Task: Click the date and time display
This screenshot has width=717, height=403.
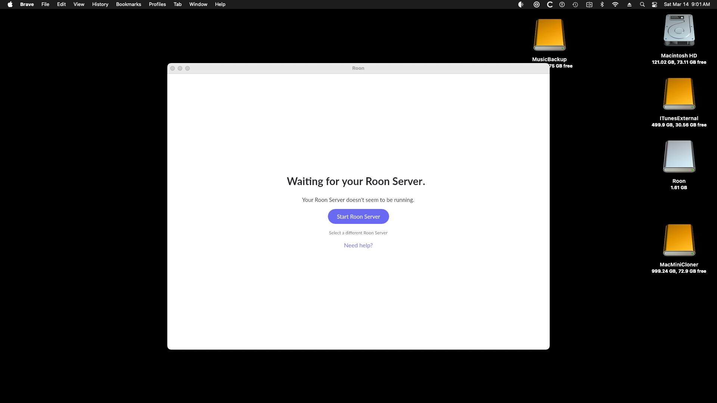Action: coord(686,4)
